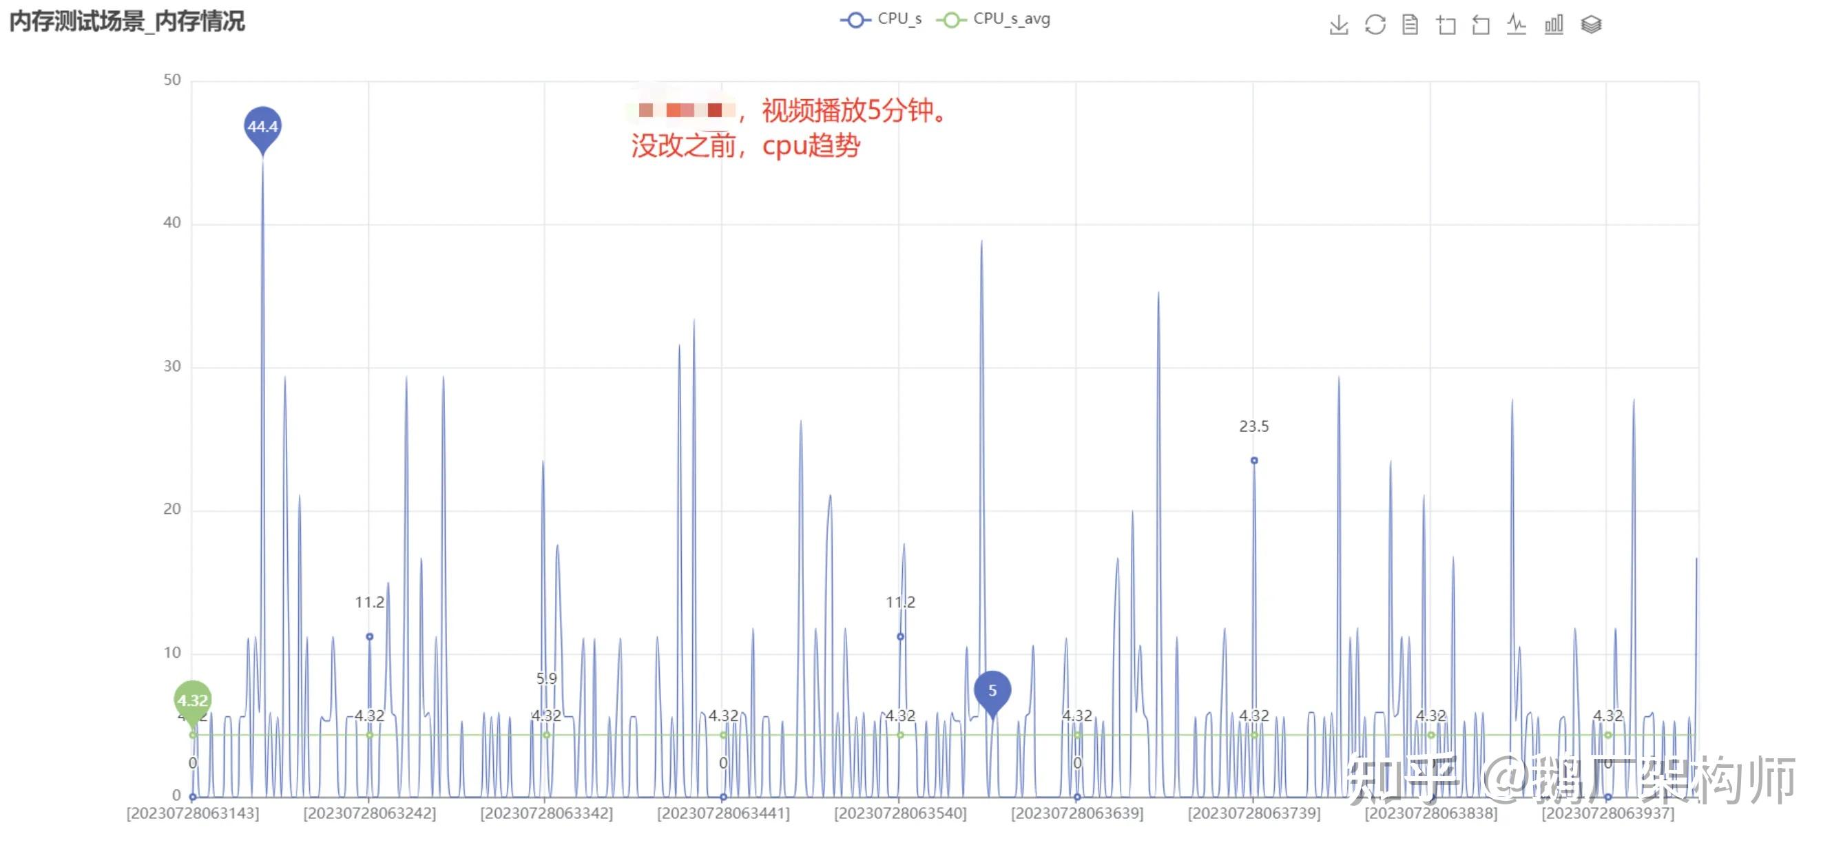1843x854 pixels.
Task: Click the 44.4 max value marker pin
Action: coord(262,127)
